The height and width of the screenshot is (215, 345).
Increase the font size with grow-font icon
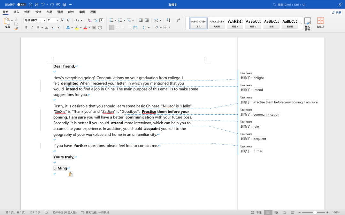(x=62, y=20)
